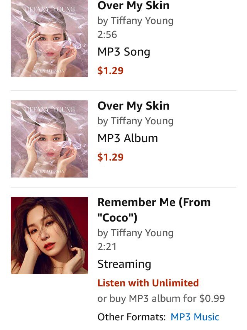Tap the Over My Skin album cover art

49,139
